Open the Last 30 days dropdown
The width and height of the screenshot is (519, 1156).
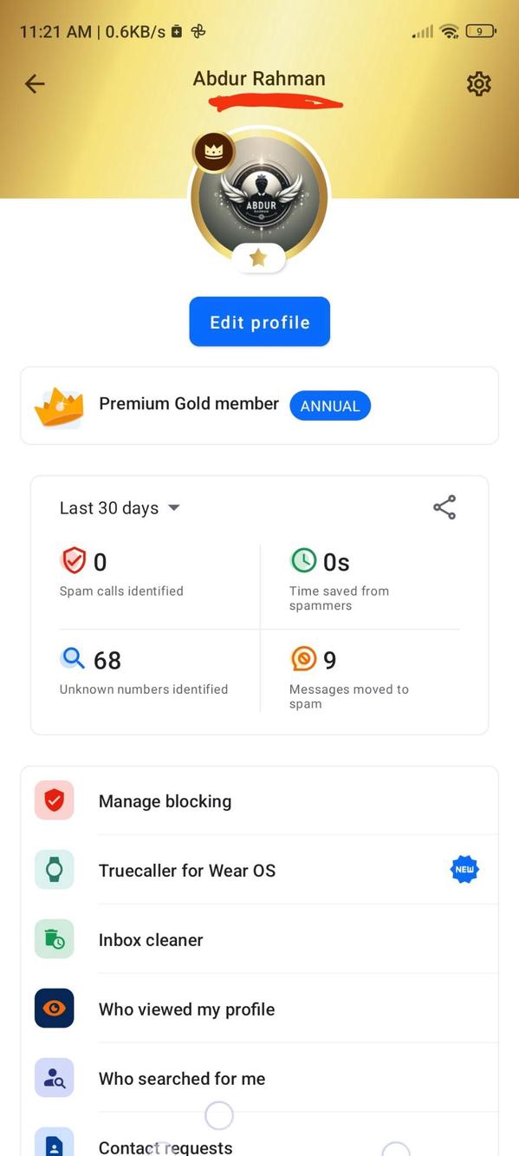(x=120, y=507)
